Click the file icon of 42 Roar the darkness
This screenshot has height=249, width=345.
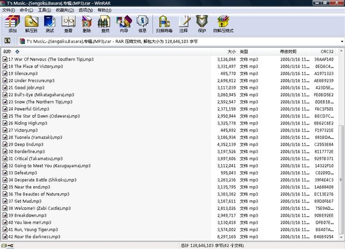point(5,237)
